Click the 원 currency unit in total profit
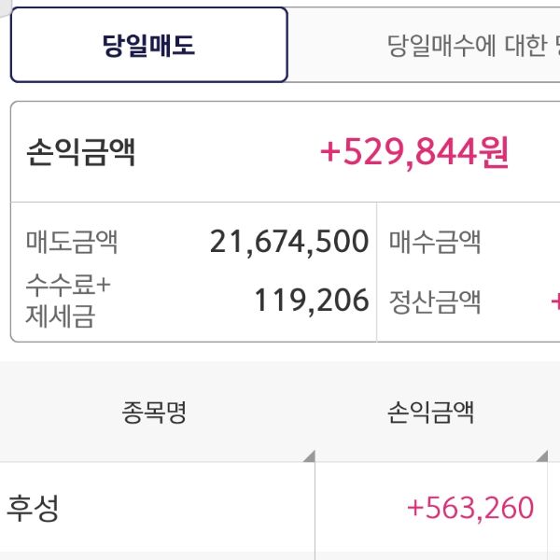 click(493, 152)
